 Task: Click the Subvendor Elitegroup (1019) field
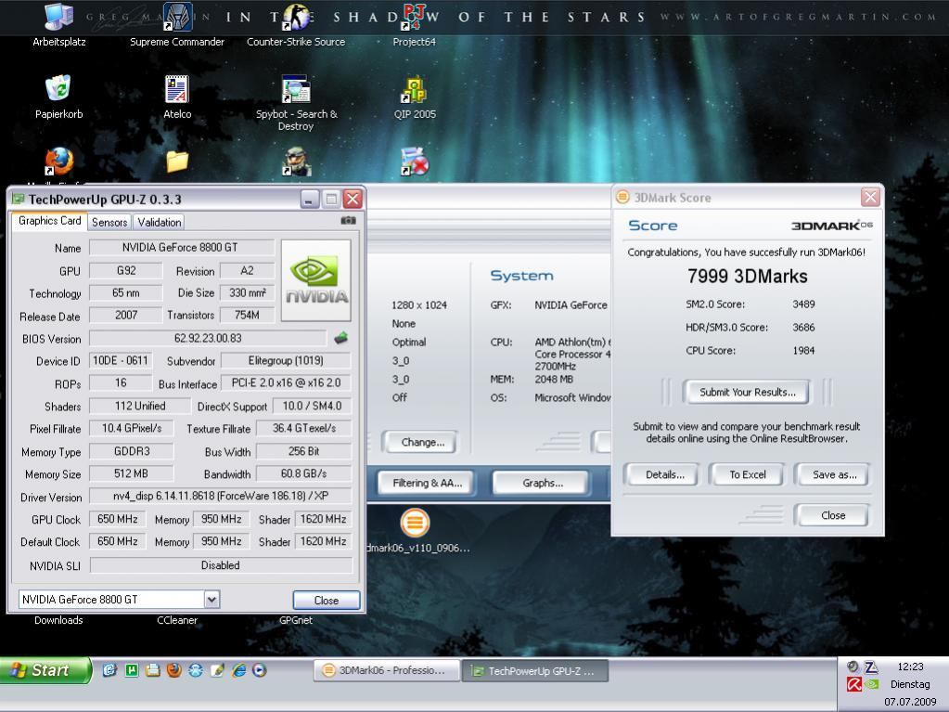pyautogui.click(x=286, y=360)
